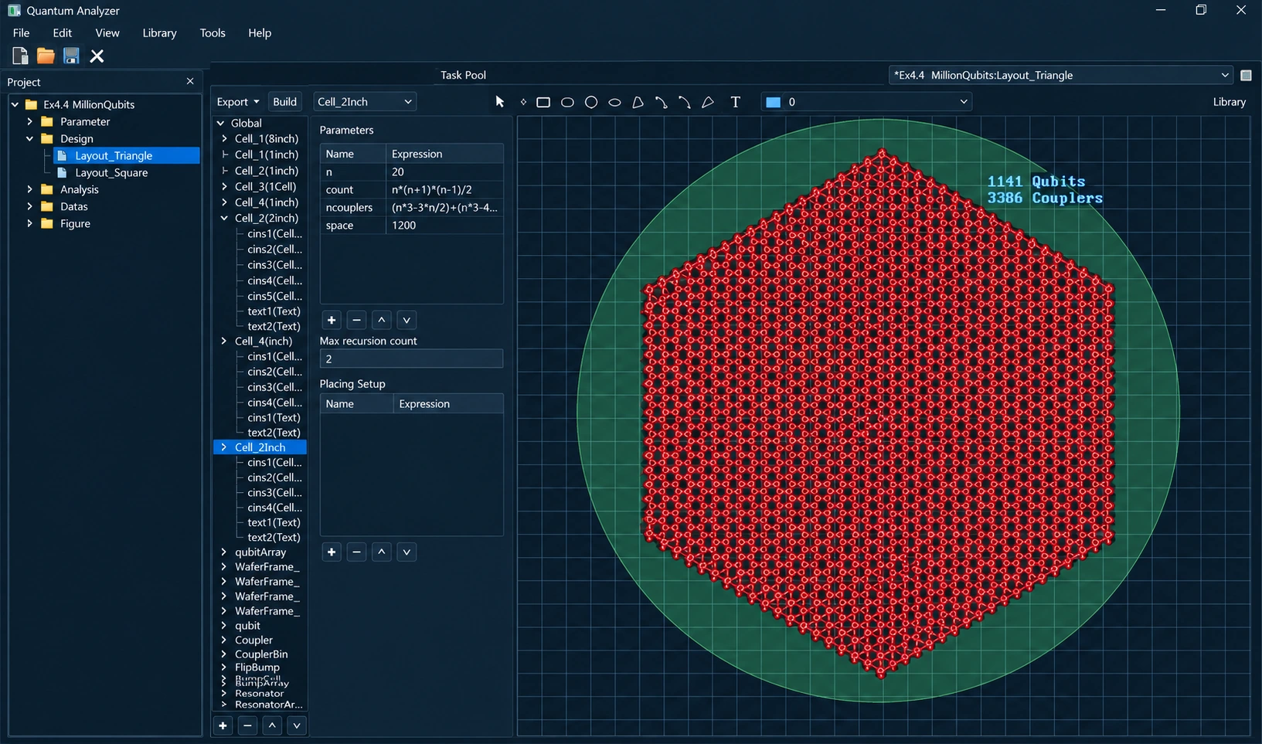The height and width of the screenshot is (744, 1262).
Task: Select the rectangle drawing tool
Action: 543,102
